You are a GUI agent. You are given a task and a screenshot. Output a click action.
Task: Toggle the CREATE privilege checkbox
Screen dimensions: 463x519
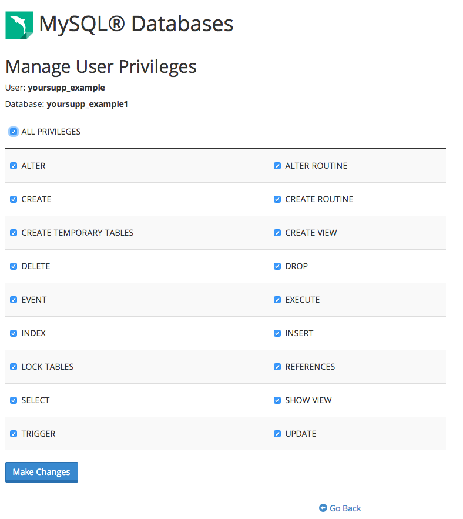[x=13, y=199]
